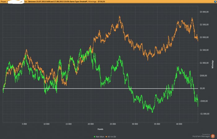The height and width of the screenshot is (139, 217).
Task: Click the -$500,00 axis label
Action: pos(204,101)
